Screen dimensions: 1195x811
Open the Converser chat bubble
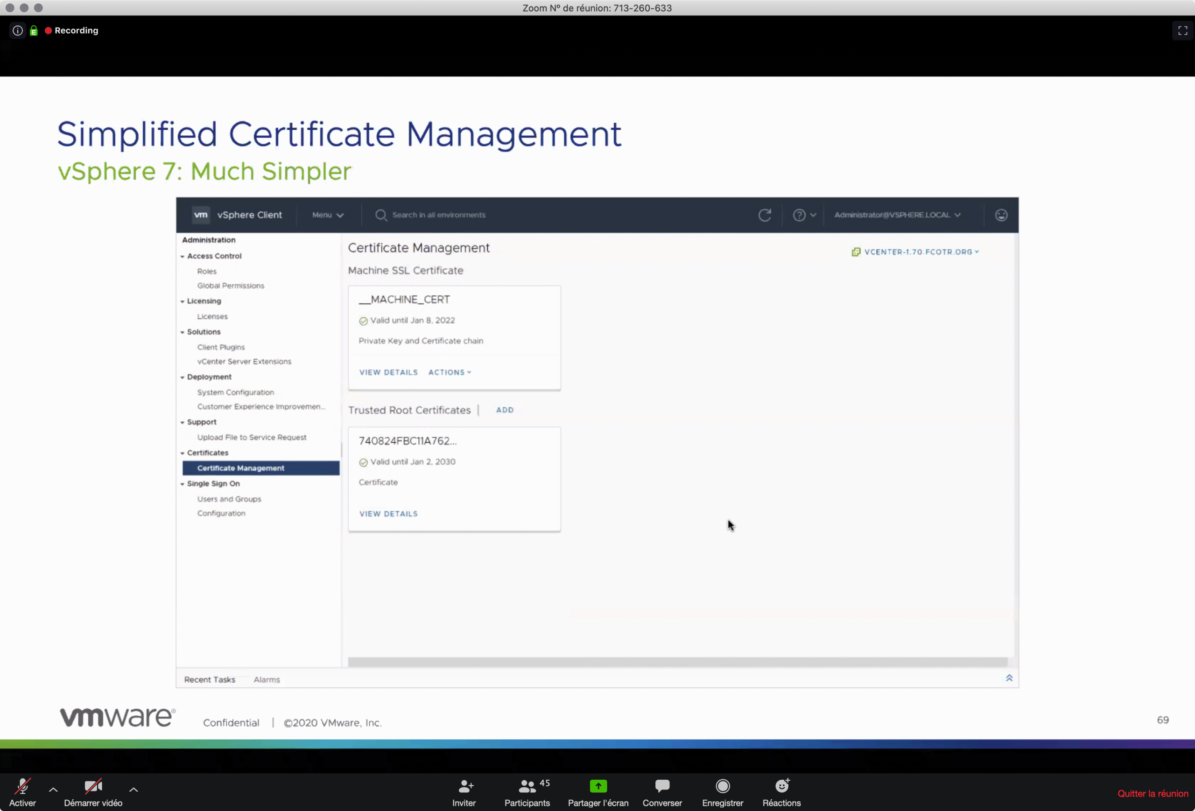point(662,786)
